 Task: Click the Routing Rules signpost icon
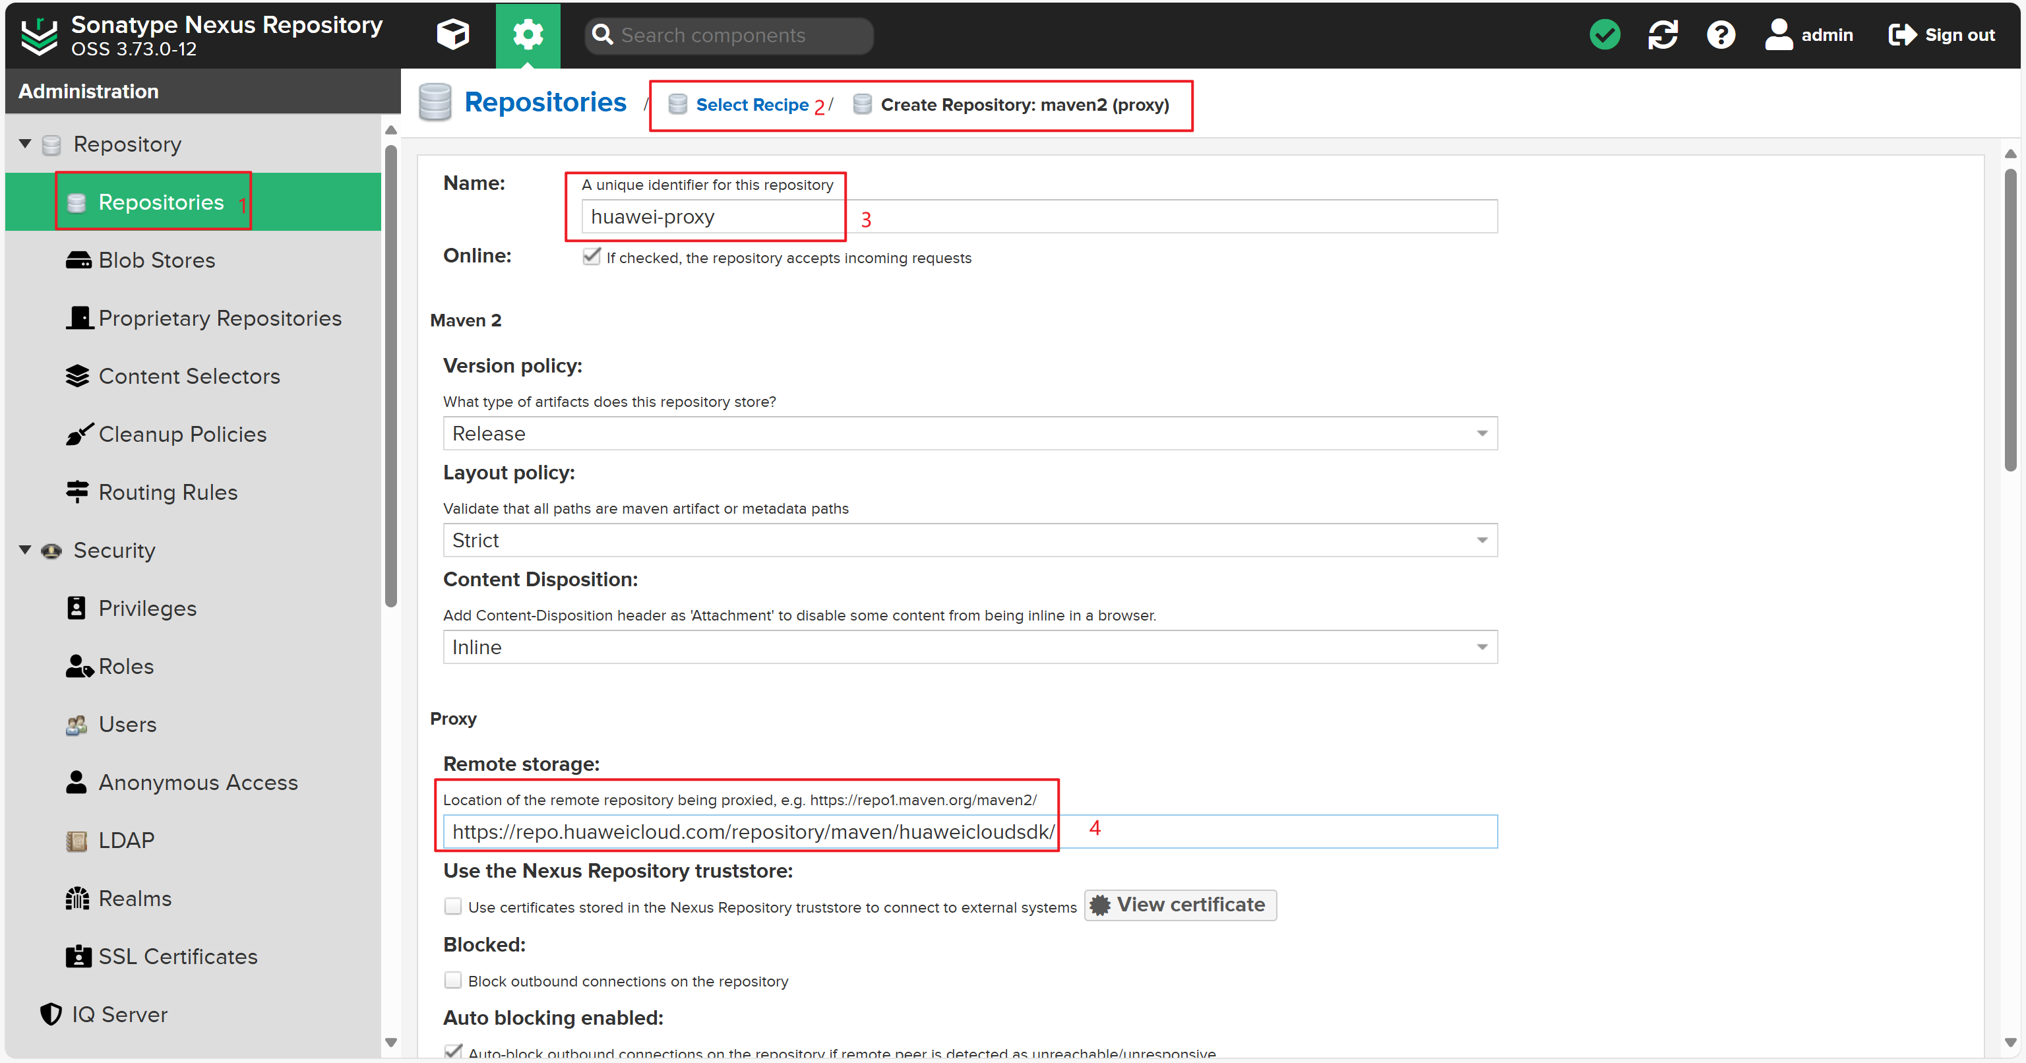77,491
